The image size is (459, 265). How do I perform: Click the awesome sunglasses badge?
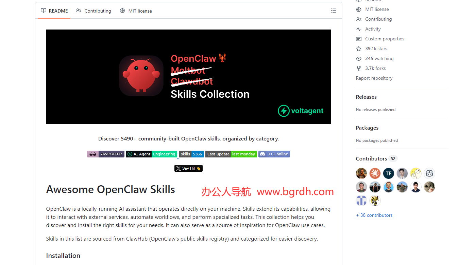pyautogui.click(x=106, y=154)
